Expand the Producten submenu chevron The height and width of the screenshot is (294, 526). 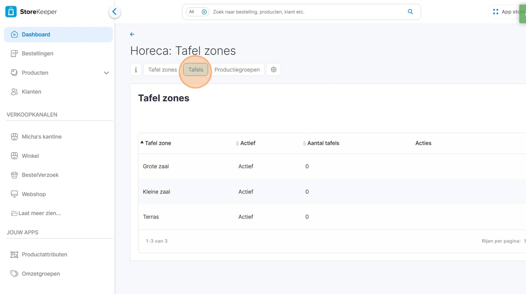106,73
